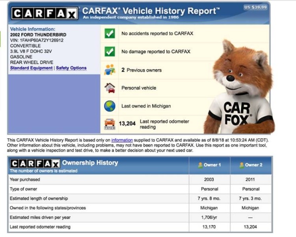Image resolution: width=296 pixels, height=237 pixels.
Task: Click the odometer car icon
Action: pyautogui.click(x=110, y=123)
